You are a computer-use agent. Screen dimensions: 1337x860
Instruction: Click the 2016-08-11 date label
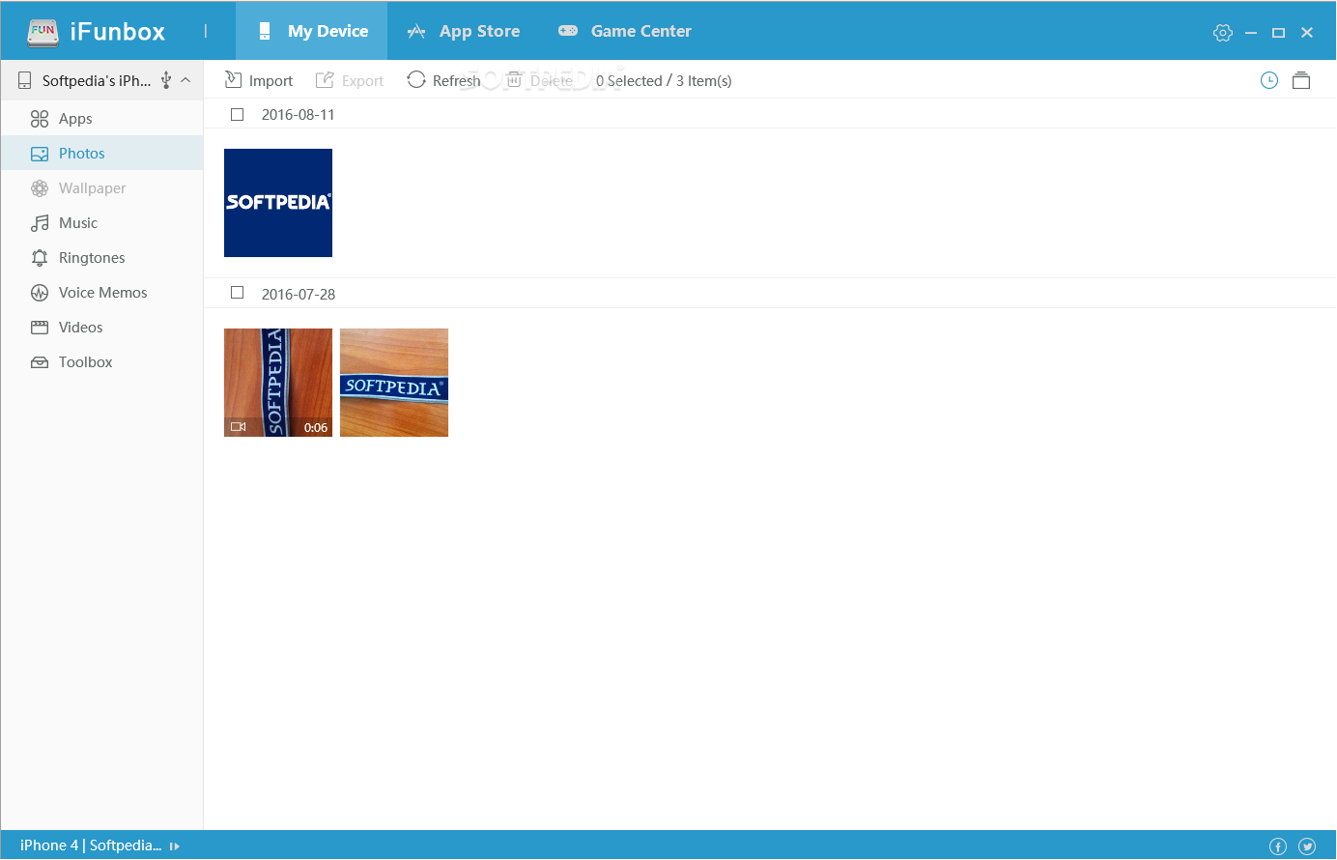coord(299,114)
